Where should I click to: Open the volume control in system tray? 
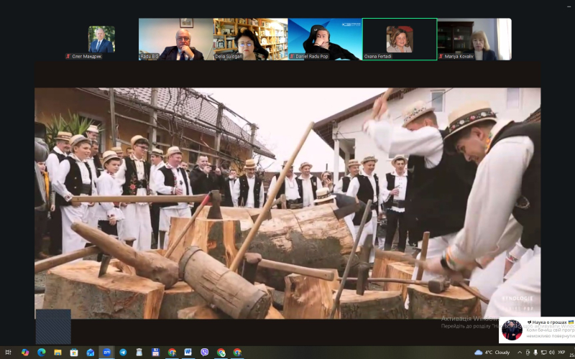click(551, 353)
